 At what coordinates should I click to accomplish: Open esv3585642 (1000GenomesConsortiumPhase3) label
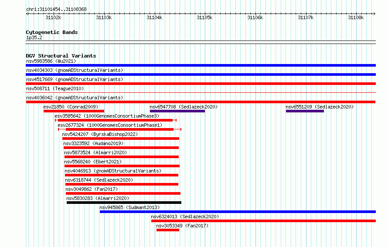[x=107, y=116]
